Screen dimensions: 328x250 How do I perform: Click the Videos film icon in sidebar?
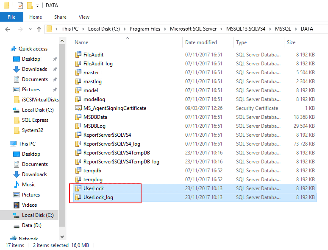17,205
